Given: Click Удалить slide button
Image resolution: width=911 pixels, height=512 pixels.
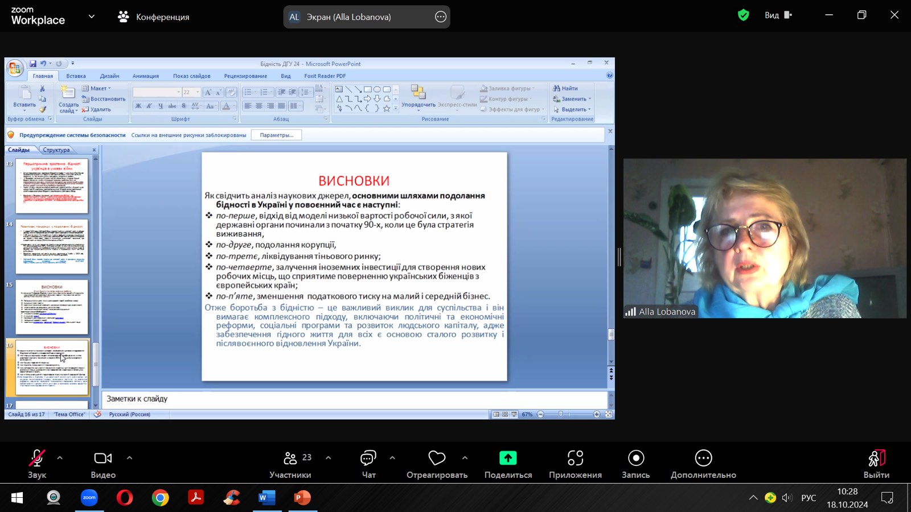Looking at the screenshot, I should click(x=96, y=109).
